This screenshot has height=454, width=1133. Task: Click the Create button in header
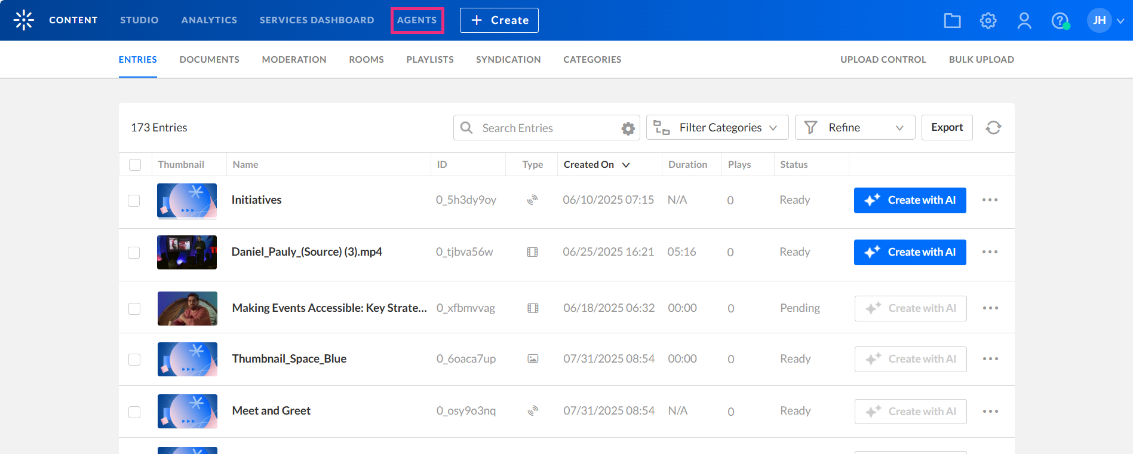click(x=499, y=20)
